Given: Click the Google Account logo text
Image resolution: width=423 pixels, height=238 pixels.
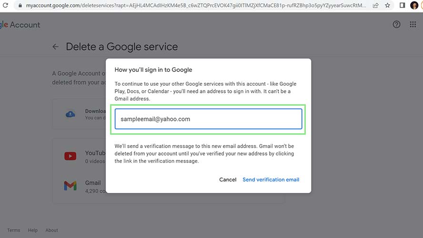Looking at the screenshot, I should point(20,25).
